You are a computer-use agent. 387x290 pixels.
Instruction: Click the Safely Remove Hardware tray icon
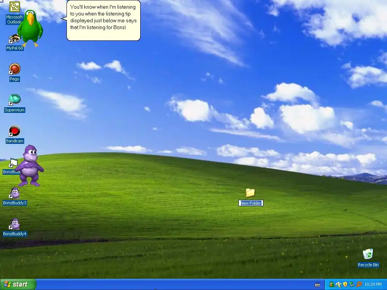pyautogui.click(x=352, y=285)
